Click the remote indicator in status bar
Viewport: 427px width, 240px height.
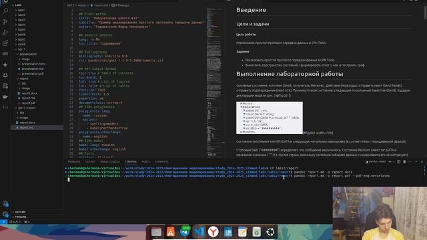coord(3,221)
